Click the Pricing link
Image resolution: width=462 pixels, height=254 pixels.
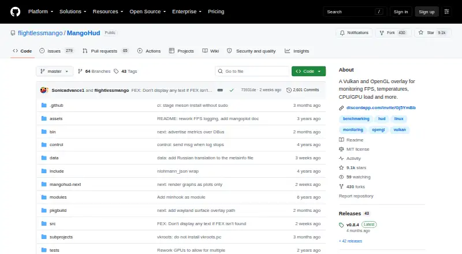(x=216, y=12)
